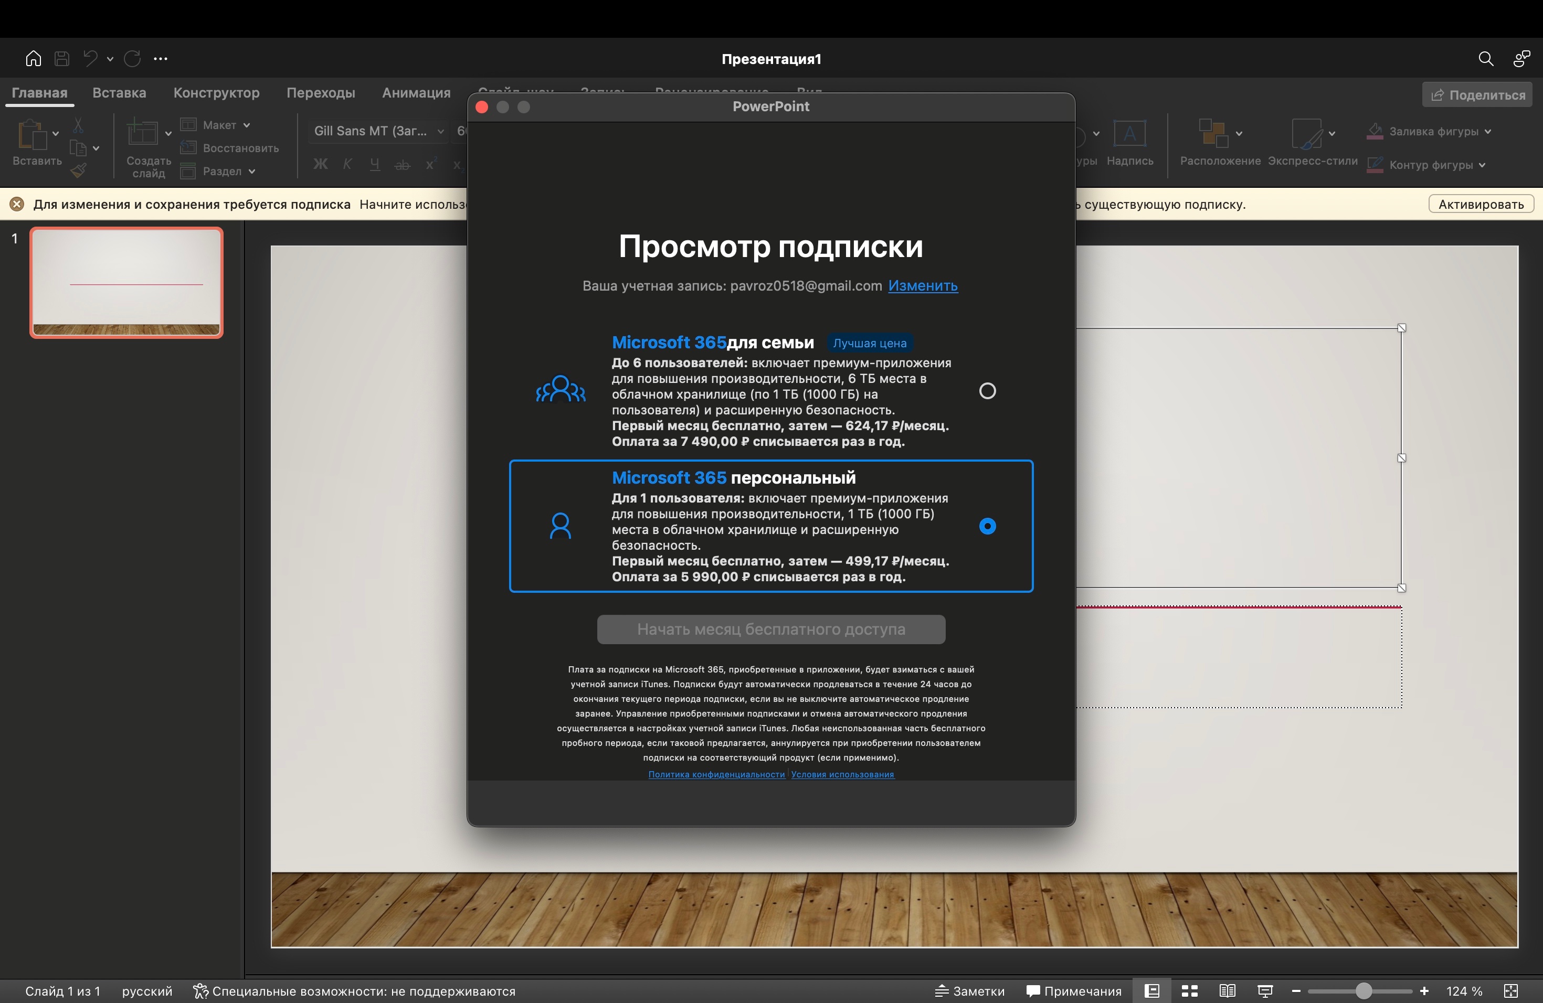The height and width of the screenshot is (1003, 1543).
Task: Click the Save disk icon
Action: (61, 59)
